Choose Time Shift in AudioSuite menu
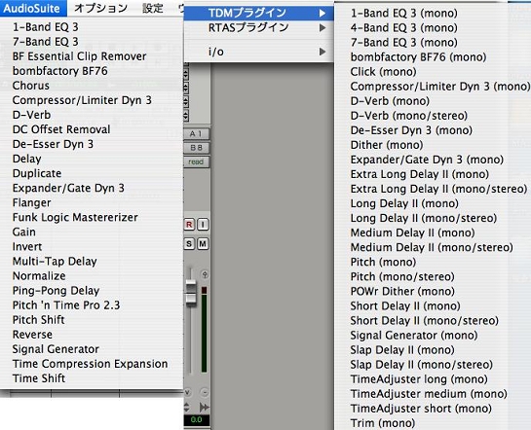This screenshot has height=430, width=531. pyautogui.click(x=39, y=378)
